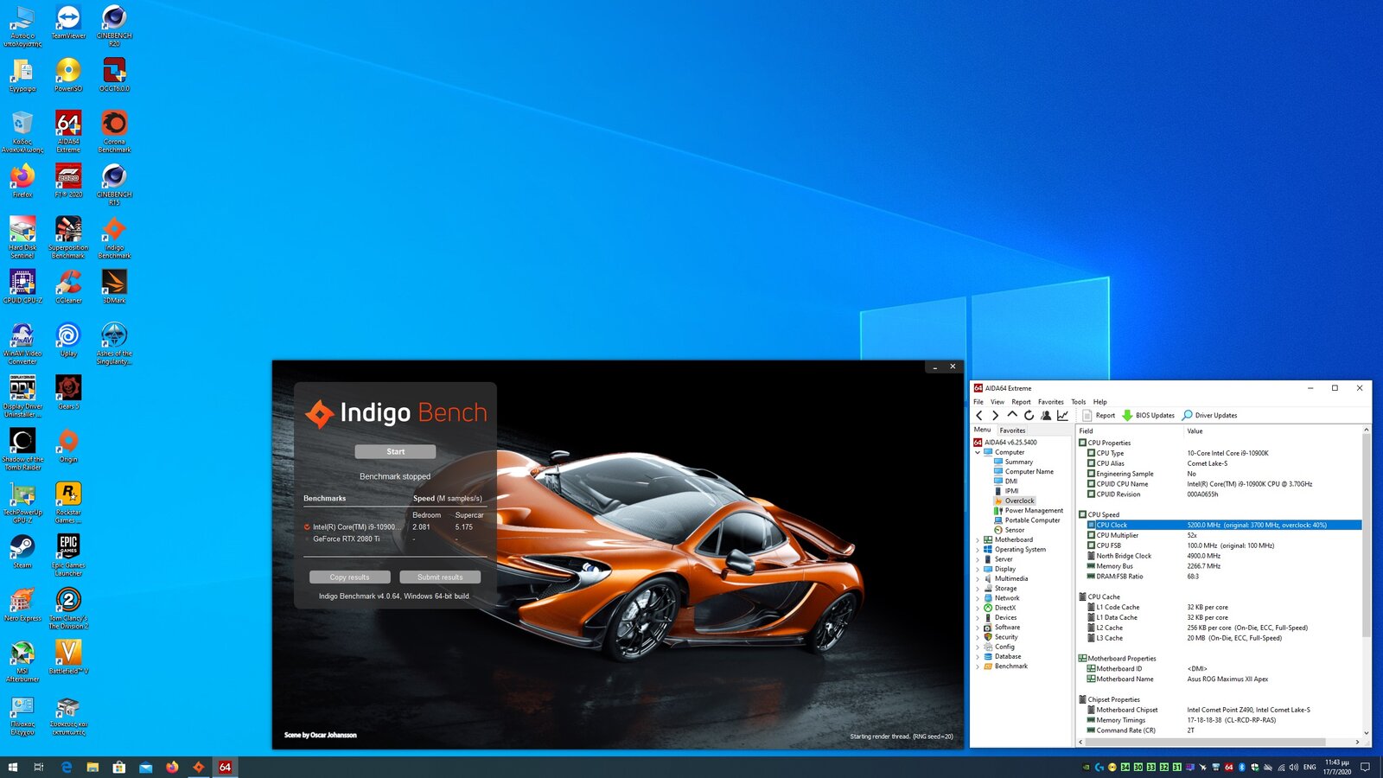Screen dimensions: 1383x778
Task: Expand the Motherboard tree node
Action: [978, 539]
